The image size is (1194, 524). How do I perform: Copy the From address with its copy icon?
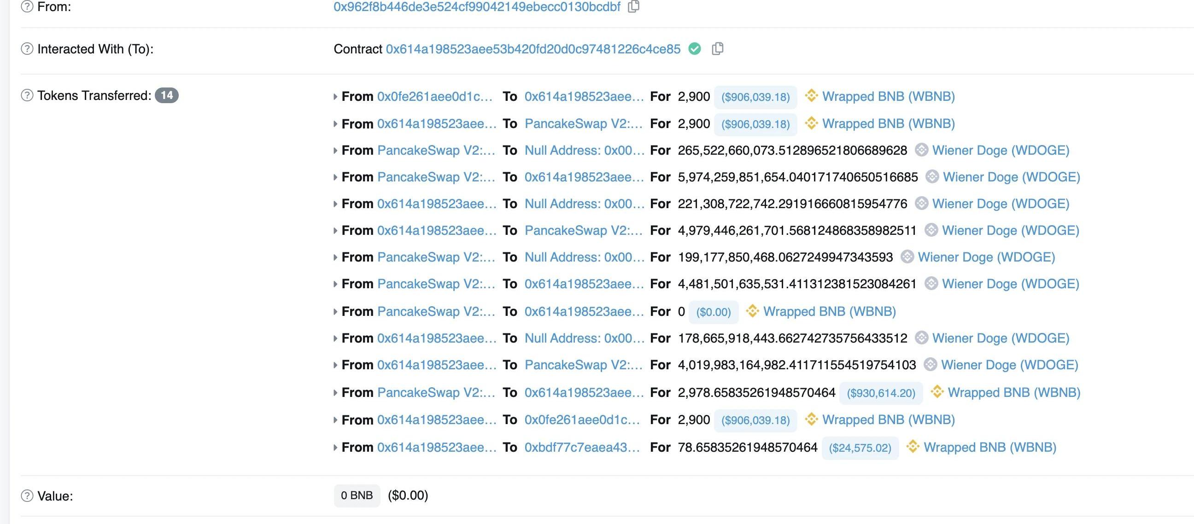coord(633,6)
